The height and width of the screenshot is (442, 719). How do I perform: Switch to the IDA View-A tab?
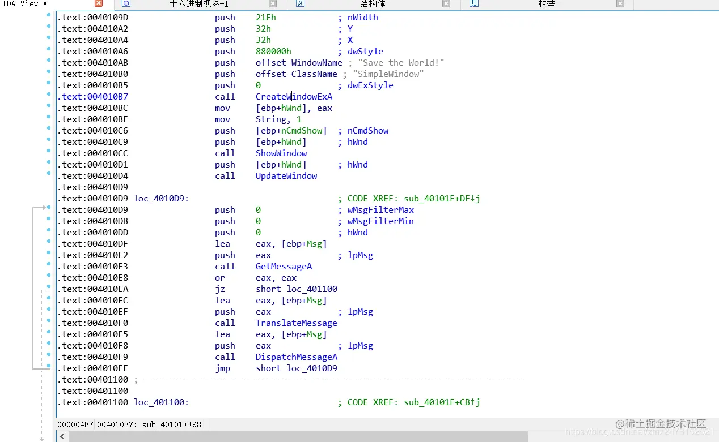point(26,4)
